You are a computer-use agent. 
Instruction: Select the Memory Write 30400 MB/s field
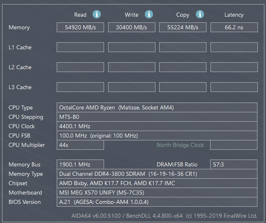click(132, 27)
